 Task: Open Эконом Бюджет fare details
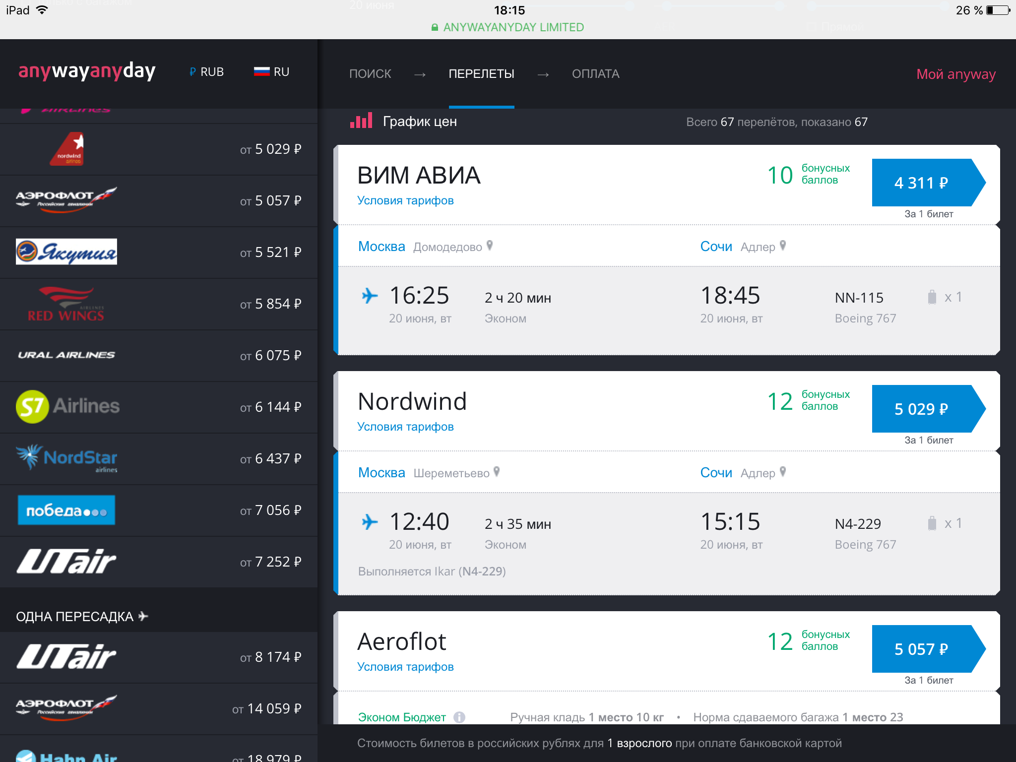click(x=402, y=717)
